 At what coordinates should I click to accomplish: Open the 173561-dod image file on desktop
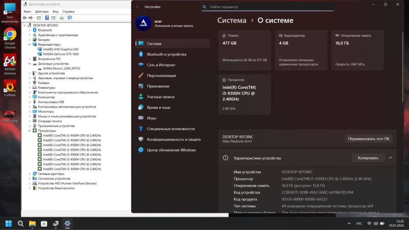click(10, 116)
